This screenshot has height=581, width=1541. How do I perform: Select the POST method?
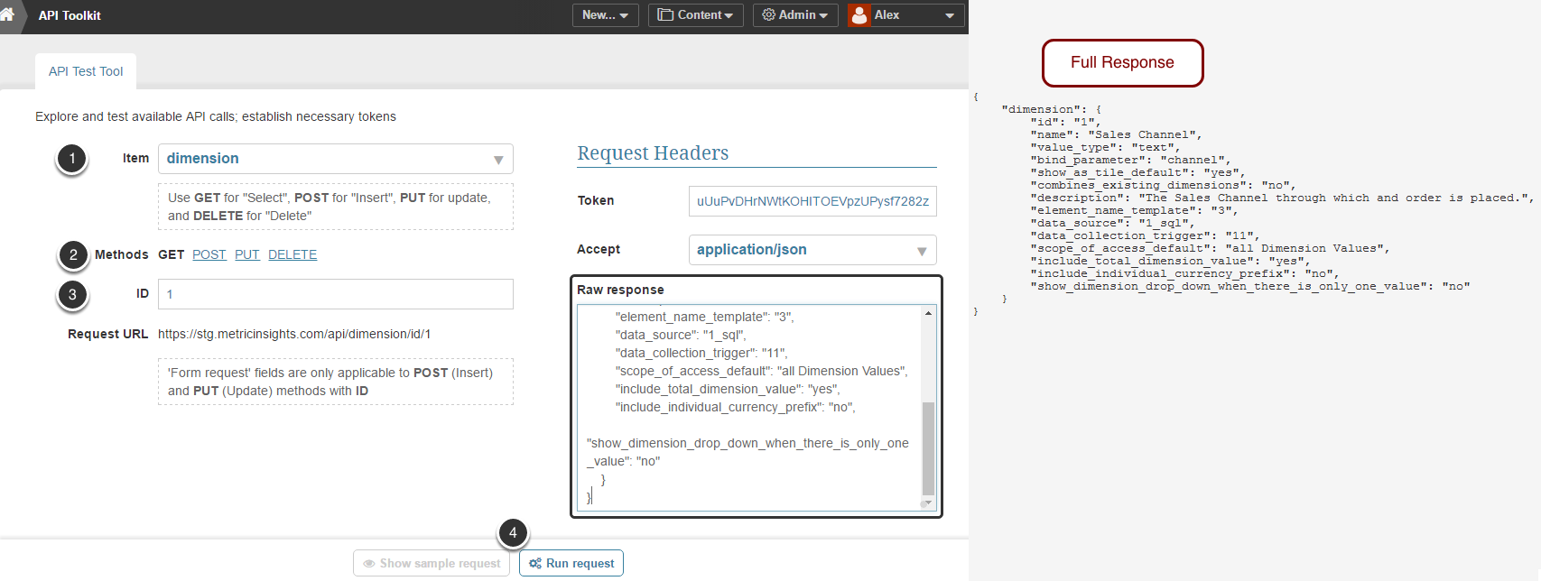point(209,254)
